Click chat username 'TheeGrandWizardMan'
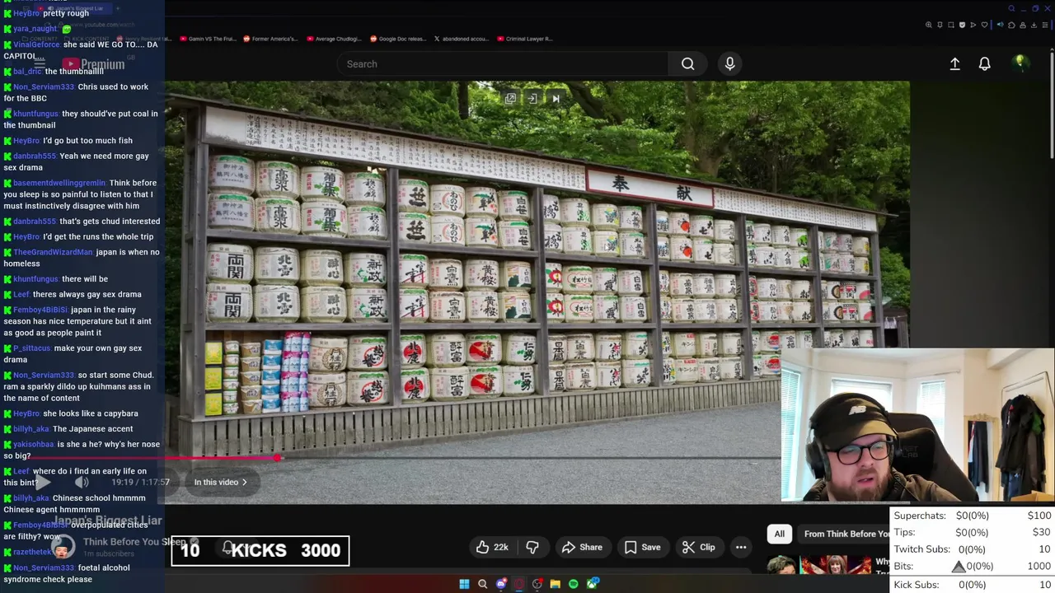Viewport: 1055px width, 593px height. click(53, 252)
